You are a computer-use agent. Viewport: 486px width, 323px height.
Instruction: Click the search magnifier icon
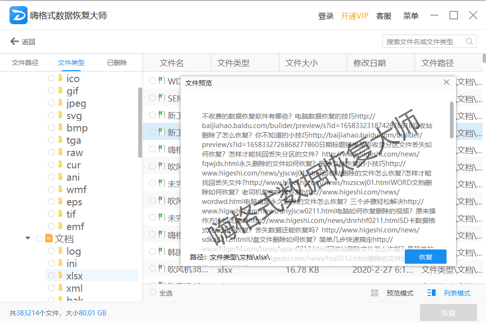click(x=469, y=41)
